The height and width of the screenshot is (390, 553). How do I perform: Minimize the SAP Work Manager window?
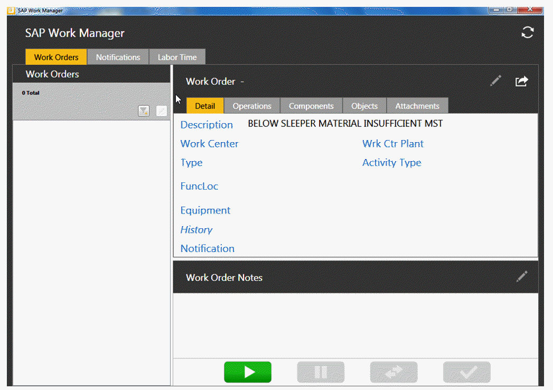[x=496, y=10]
